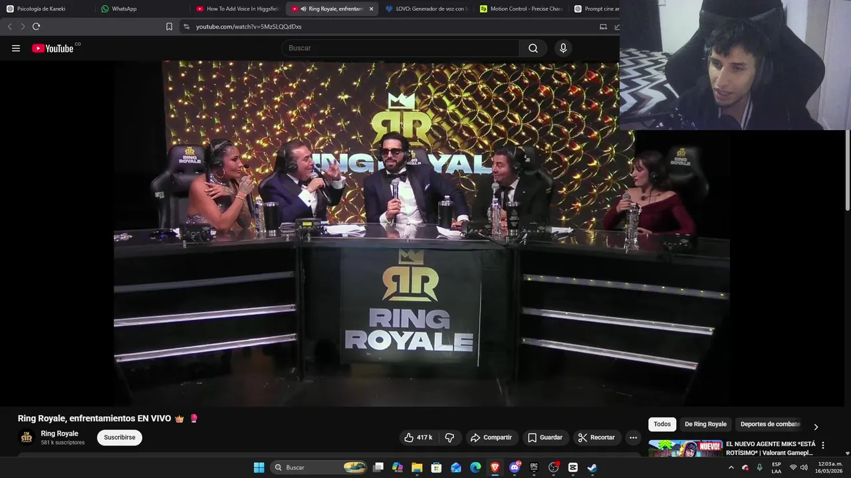
Task: Close the Ring Royale browser tab
Action: [x=371, y=9]
